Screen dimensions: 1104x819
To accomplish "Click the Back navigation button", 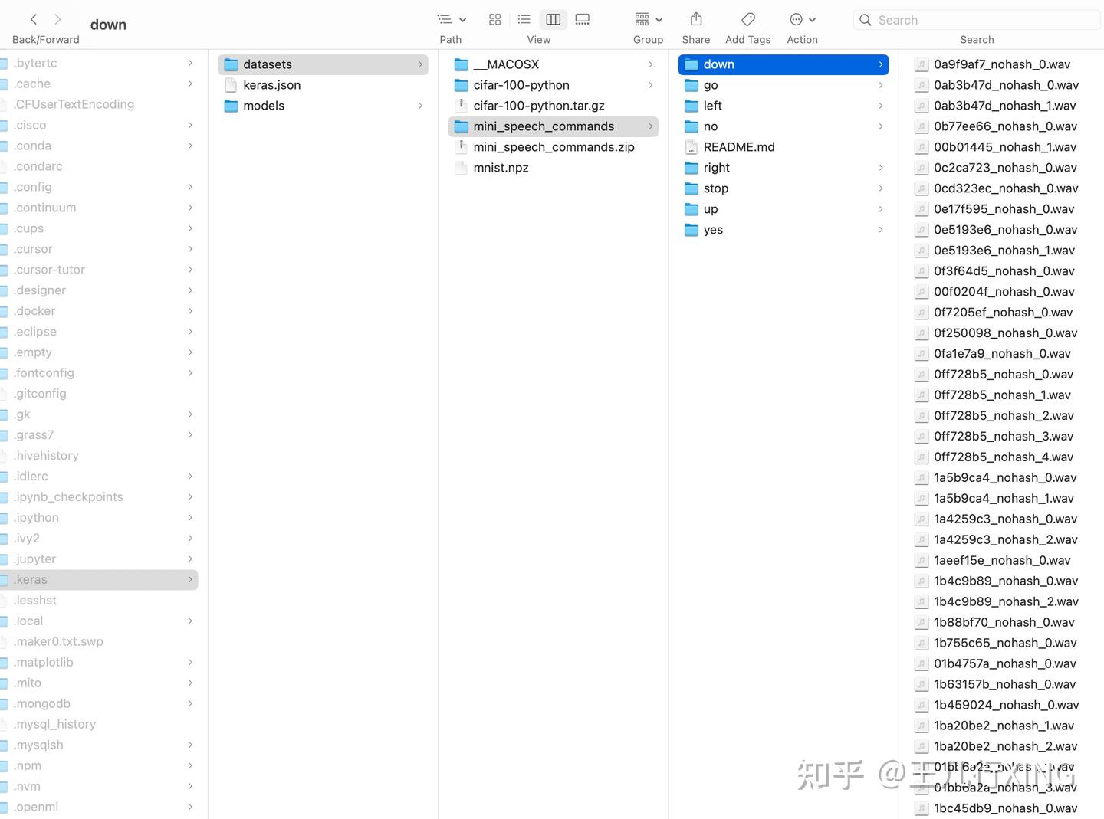I will tap(32, 19).
